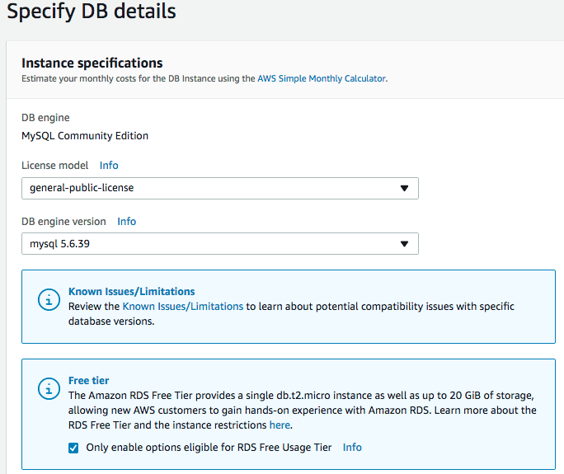Click the 'DB engine' label
The height and width of the screenshot is (474, 564).
pos(45,118)
